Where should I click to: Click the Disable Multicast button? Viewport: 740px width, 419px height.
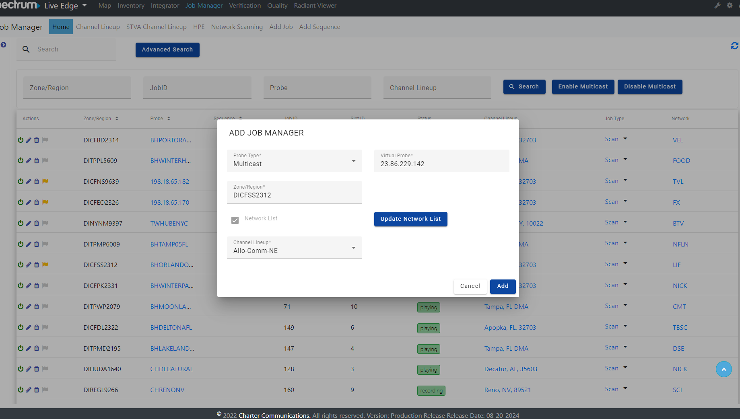click(650, 87)
